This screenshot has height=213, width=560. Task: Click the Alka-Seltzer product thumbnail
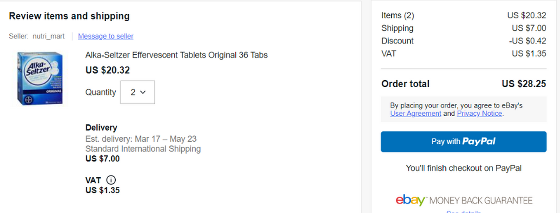(39, 78)
